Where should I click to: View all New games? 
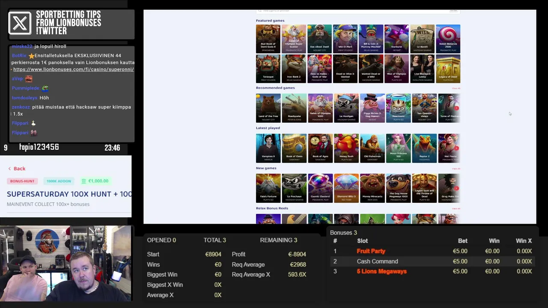(x=456, y=169)
